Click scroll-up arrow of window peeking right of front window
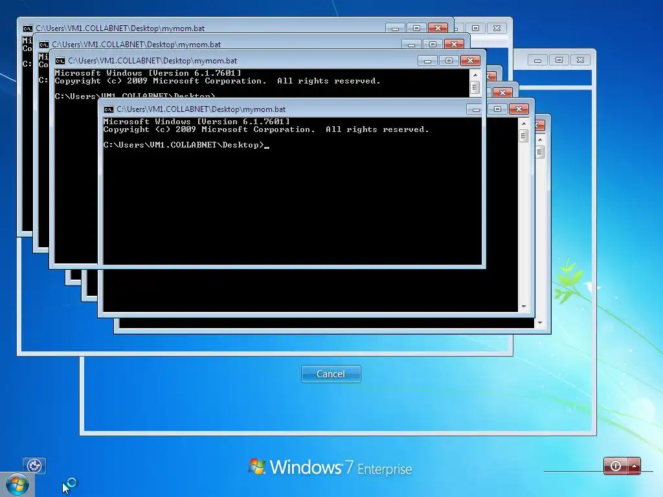 (x=540, y=140)
